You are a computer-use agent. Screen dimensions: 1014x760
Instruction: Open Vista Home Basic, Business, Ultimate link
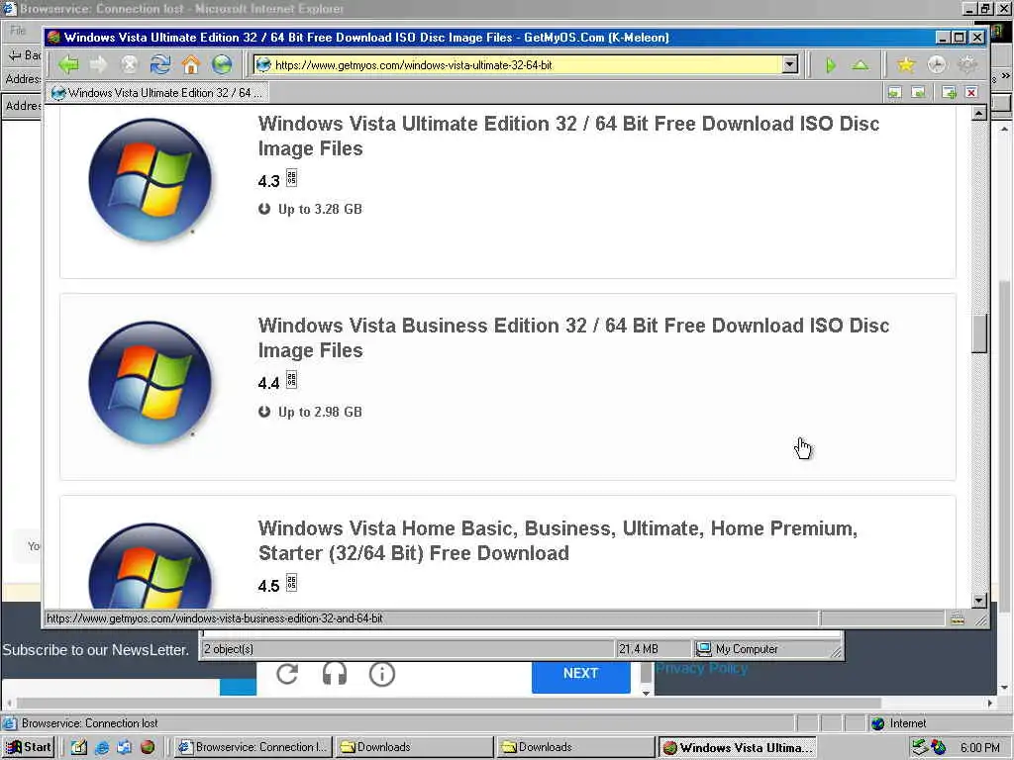(558, 540)
